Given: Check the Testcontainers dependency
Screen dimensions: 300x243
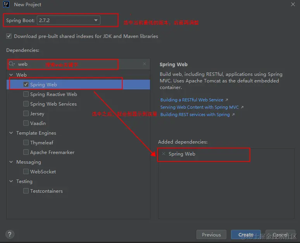Looking at the screenshot, I should (26, 191).
